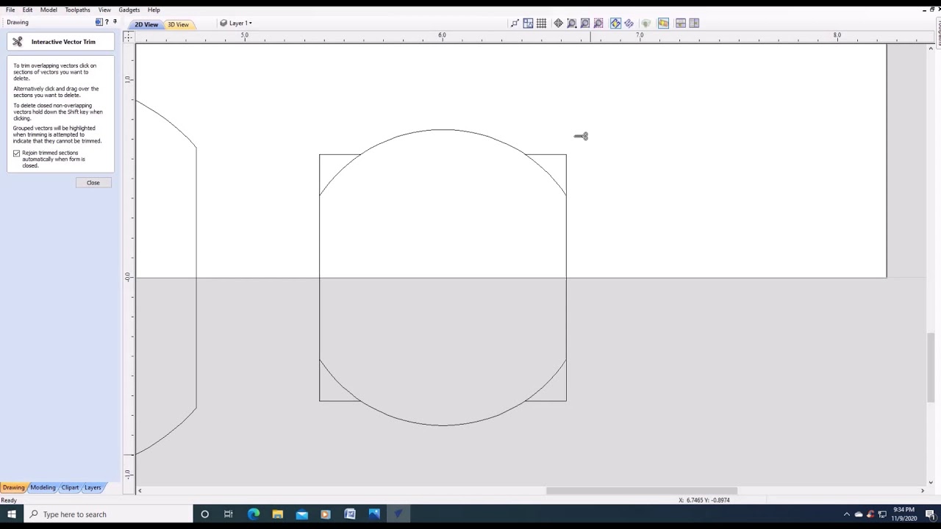The image size is (941, 529).
Task: Toggle the snap to grid icon
Action: click(x=542, y=24)
